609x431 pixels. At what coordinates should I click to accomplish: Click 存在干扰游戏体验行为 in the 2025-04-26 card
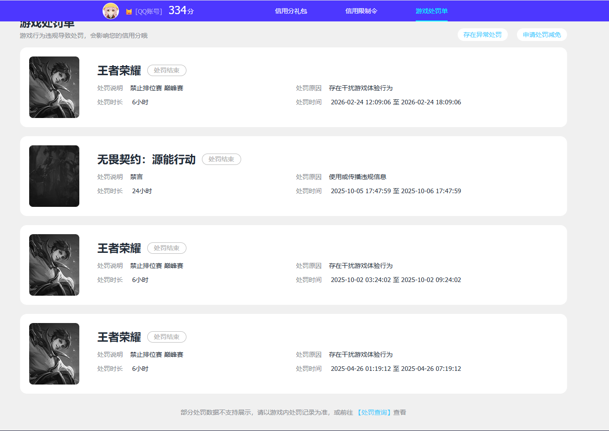point(361,354)
